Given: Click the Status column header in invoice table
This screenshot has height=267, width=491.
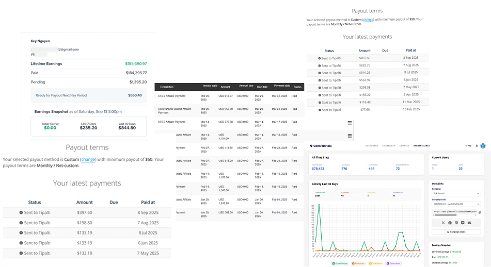Looking at the screenshot, I should [x=297, y=87].
